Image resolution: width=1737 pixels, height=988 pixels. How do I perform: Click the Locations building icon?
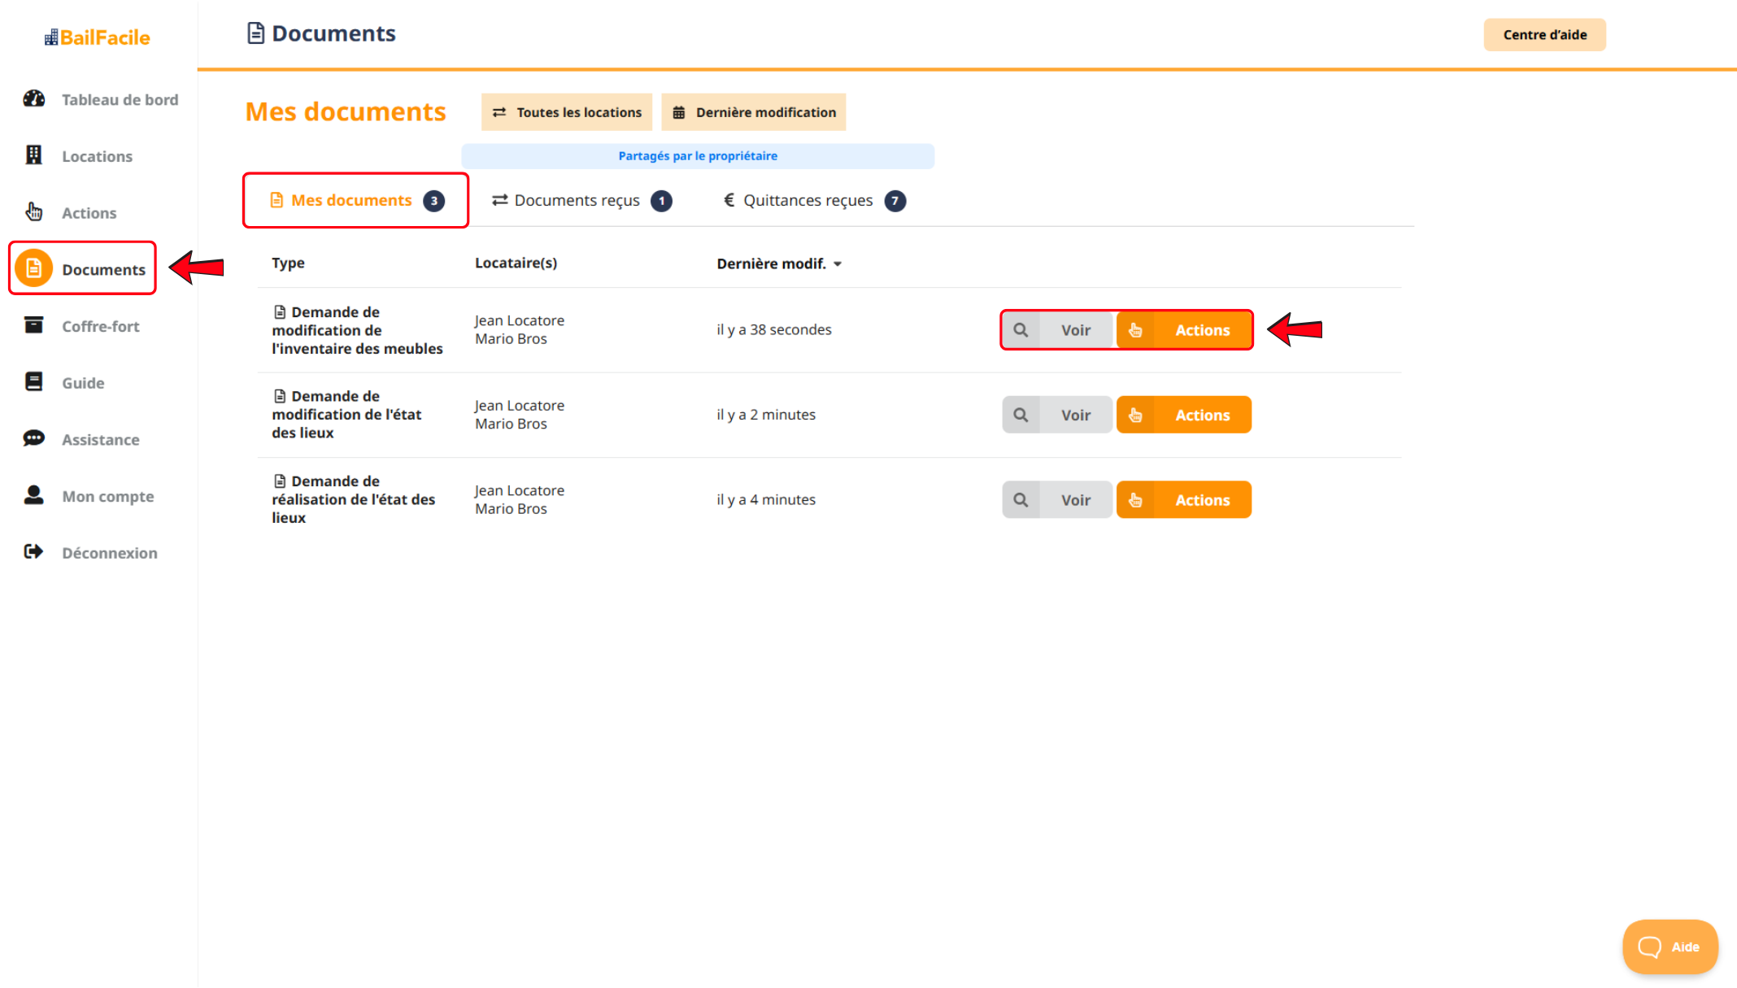click(x=33, y=155)
